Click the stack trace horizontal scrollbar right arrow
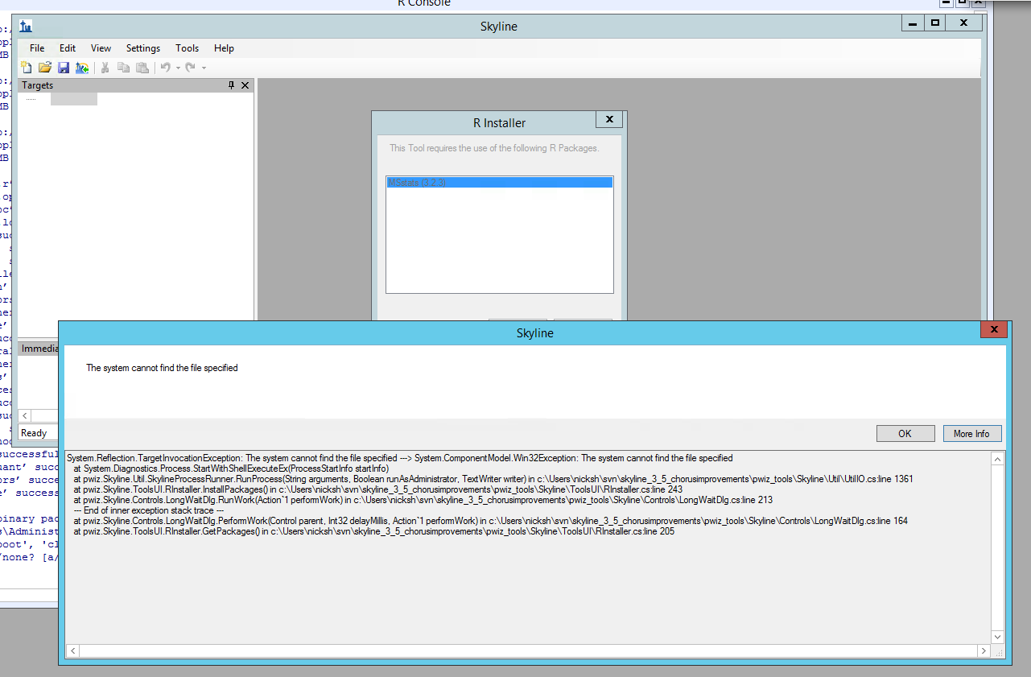This screenshot has width=1031, height=677. point(984,650)
